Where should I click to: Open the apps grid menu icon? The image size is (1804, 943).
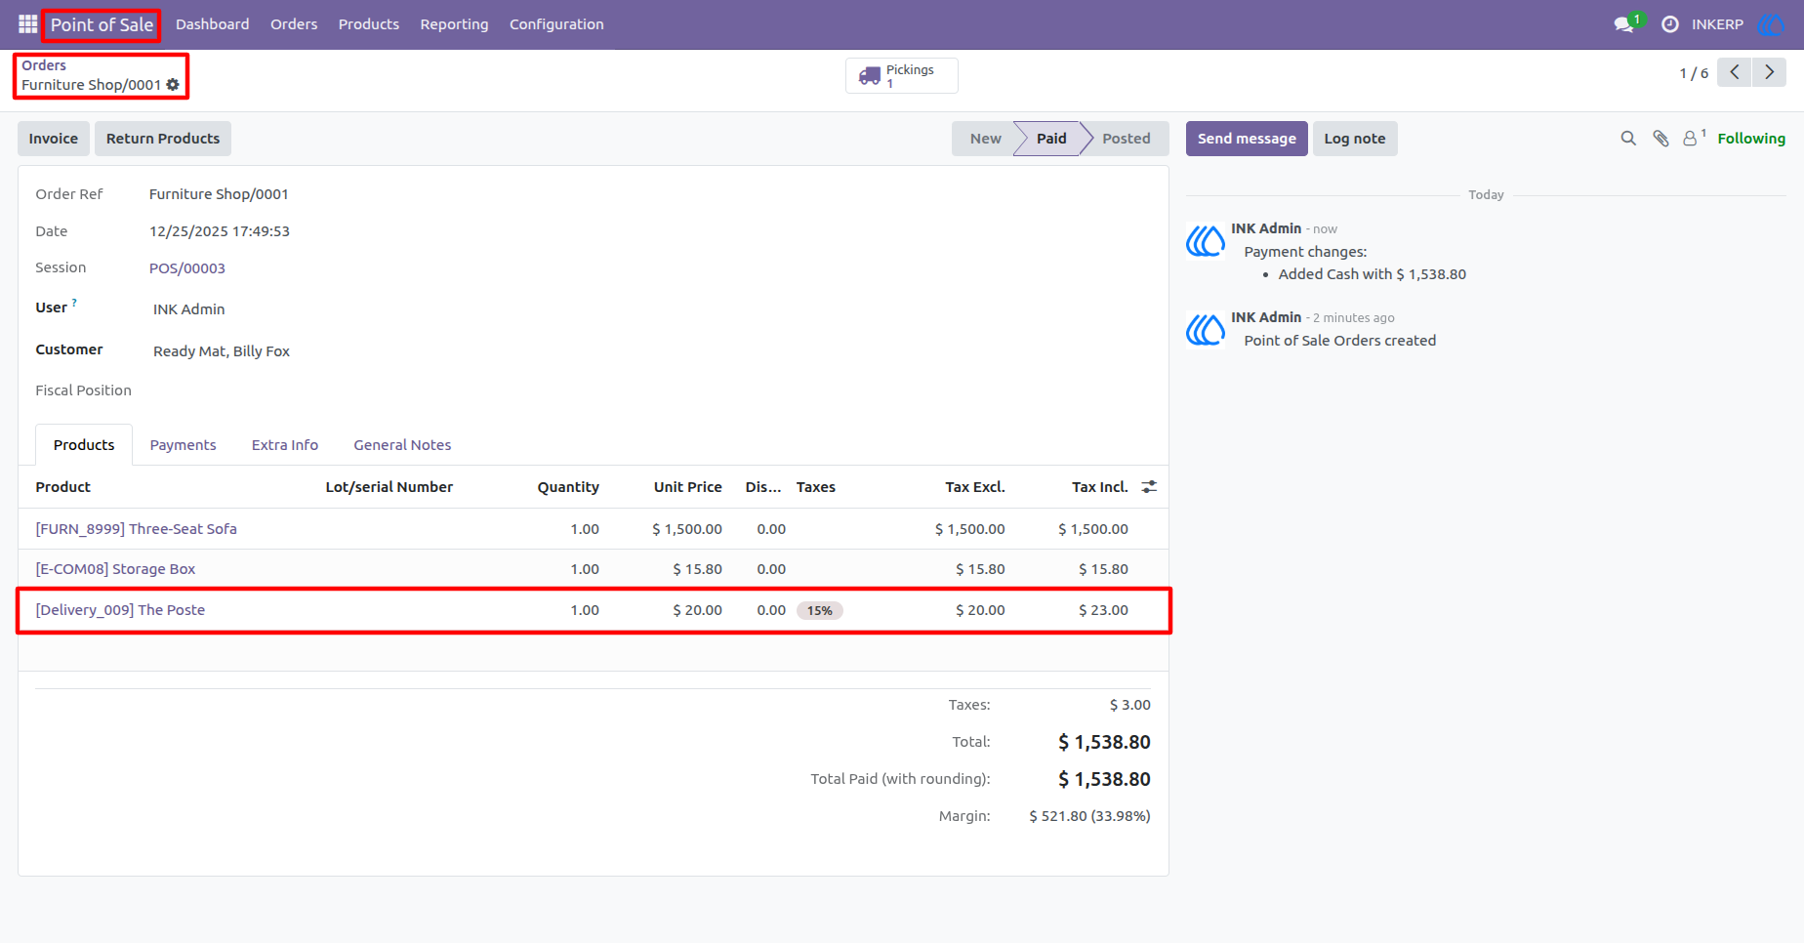tap(27, 24)
